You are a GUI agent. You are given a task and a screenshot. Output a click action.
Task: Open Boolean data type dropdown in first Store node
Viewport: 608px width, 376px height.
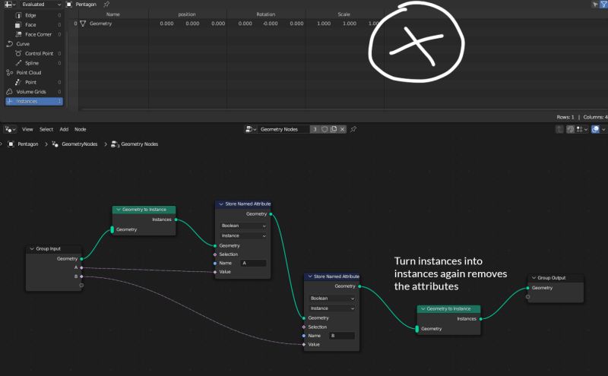click(x=243, y=226)
